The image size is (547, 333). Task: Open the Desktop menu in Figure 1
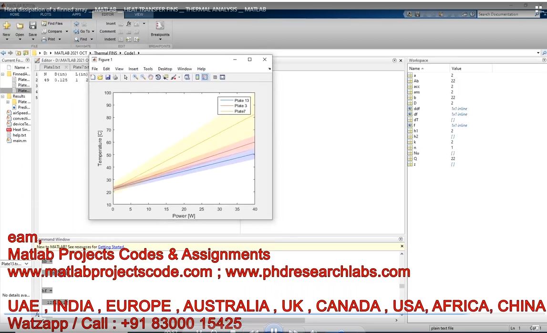pyautogui.click(x=165, y=69)
